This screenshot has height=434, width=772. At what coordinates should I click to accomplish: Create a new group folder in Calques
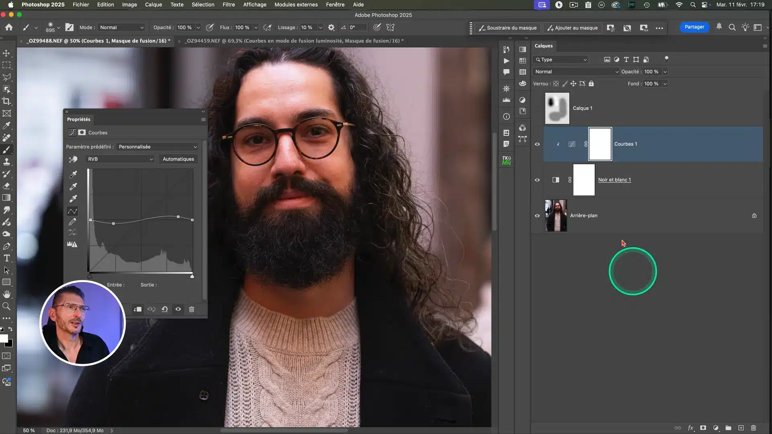click(728, 428)
